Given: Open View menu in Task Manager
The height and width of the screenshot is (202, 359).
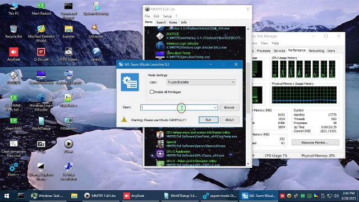Looking at the screenshot, I should (264, 43).
